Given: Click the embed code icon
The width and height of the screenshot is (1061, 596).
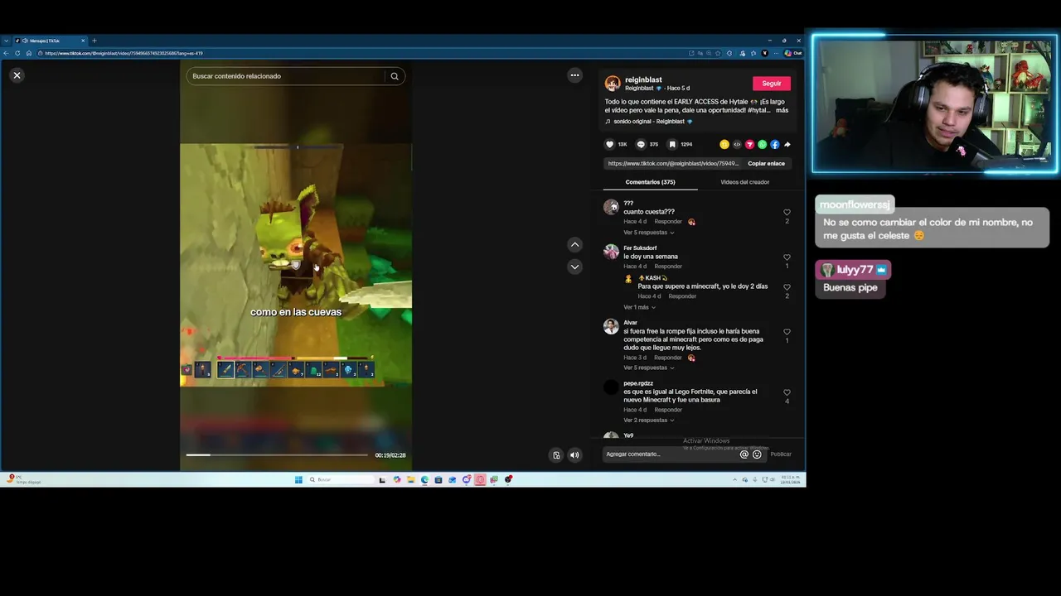Looking at the screenshot, I should (x=737, y=144).
